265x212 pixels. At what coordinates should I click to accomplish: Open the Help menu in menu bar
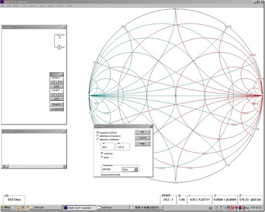(69, 6)
